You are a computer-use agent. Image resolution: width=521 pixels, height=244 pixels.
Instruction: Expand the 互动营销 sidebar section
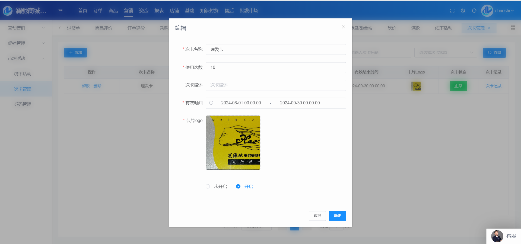coord(26,28)
